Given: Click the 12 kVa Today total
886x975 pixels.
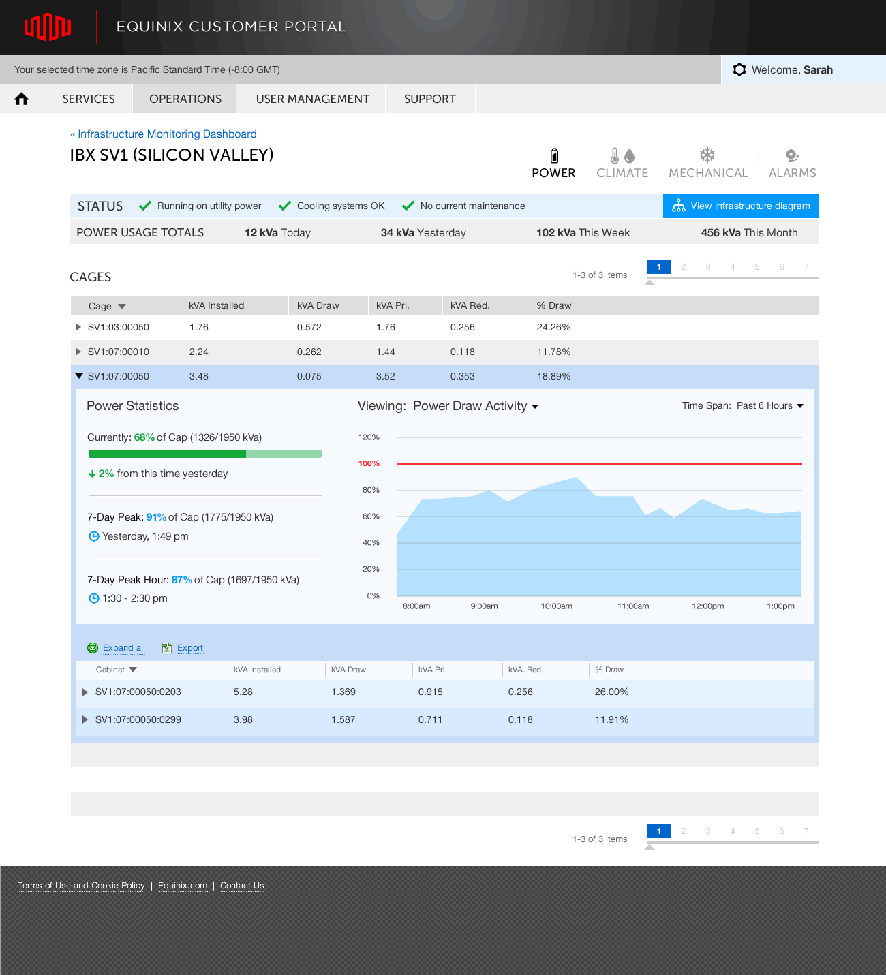Looking at the screenshot, I should pyautogui.click(x=278, y=233).
